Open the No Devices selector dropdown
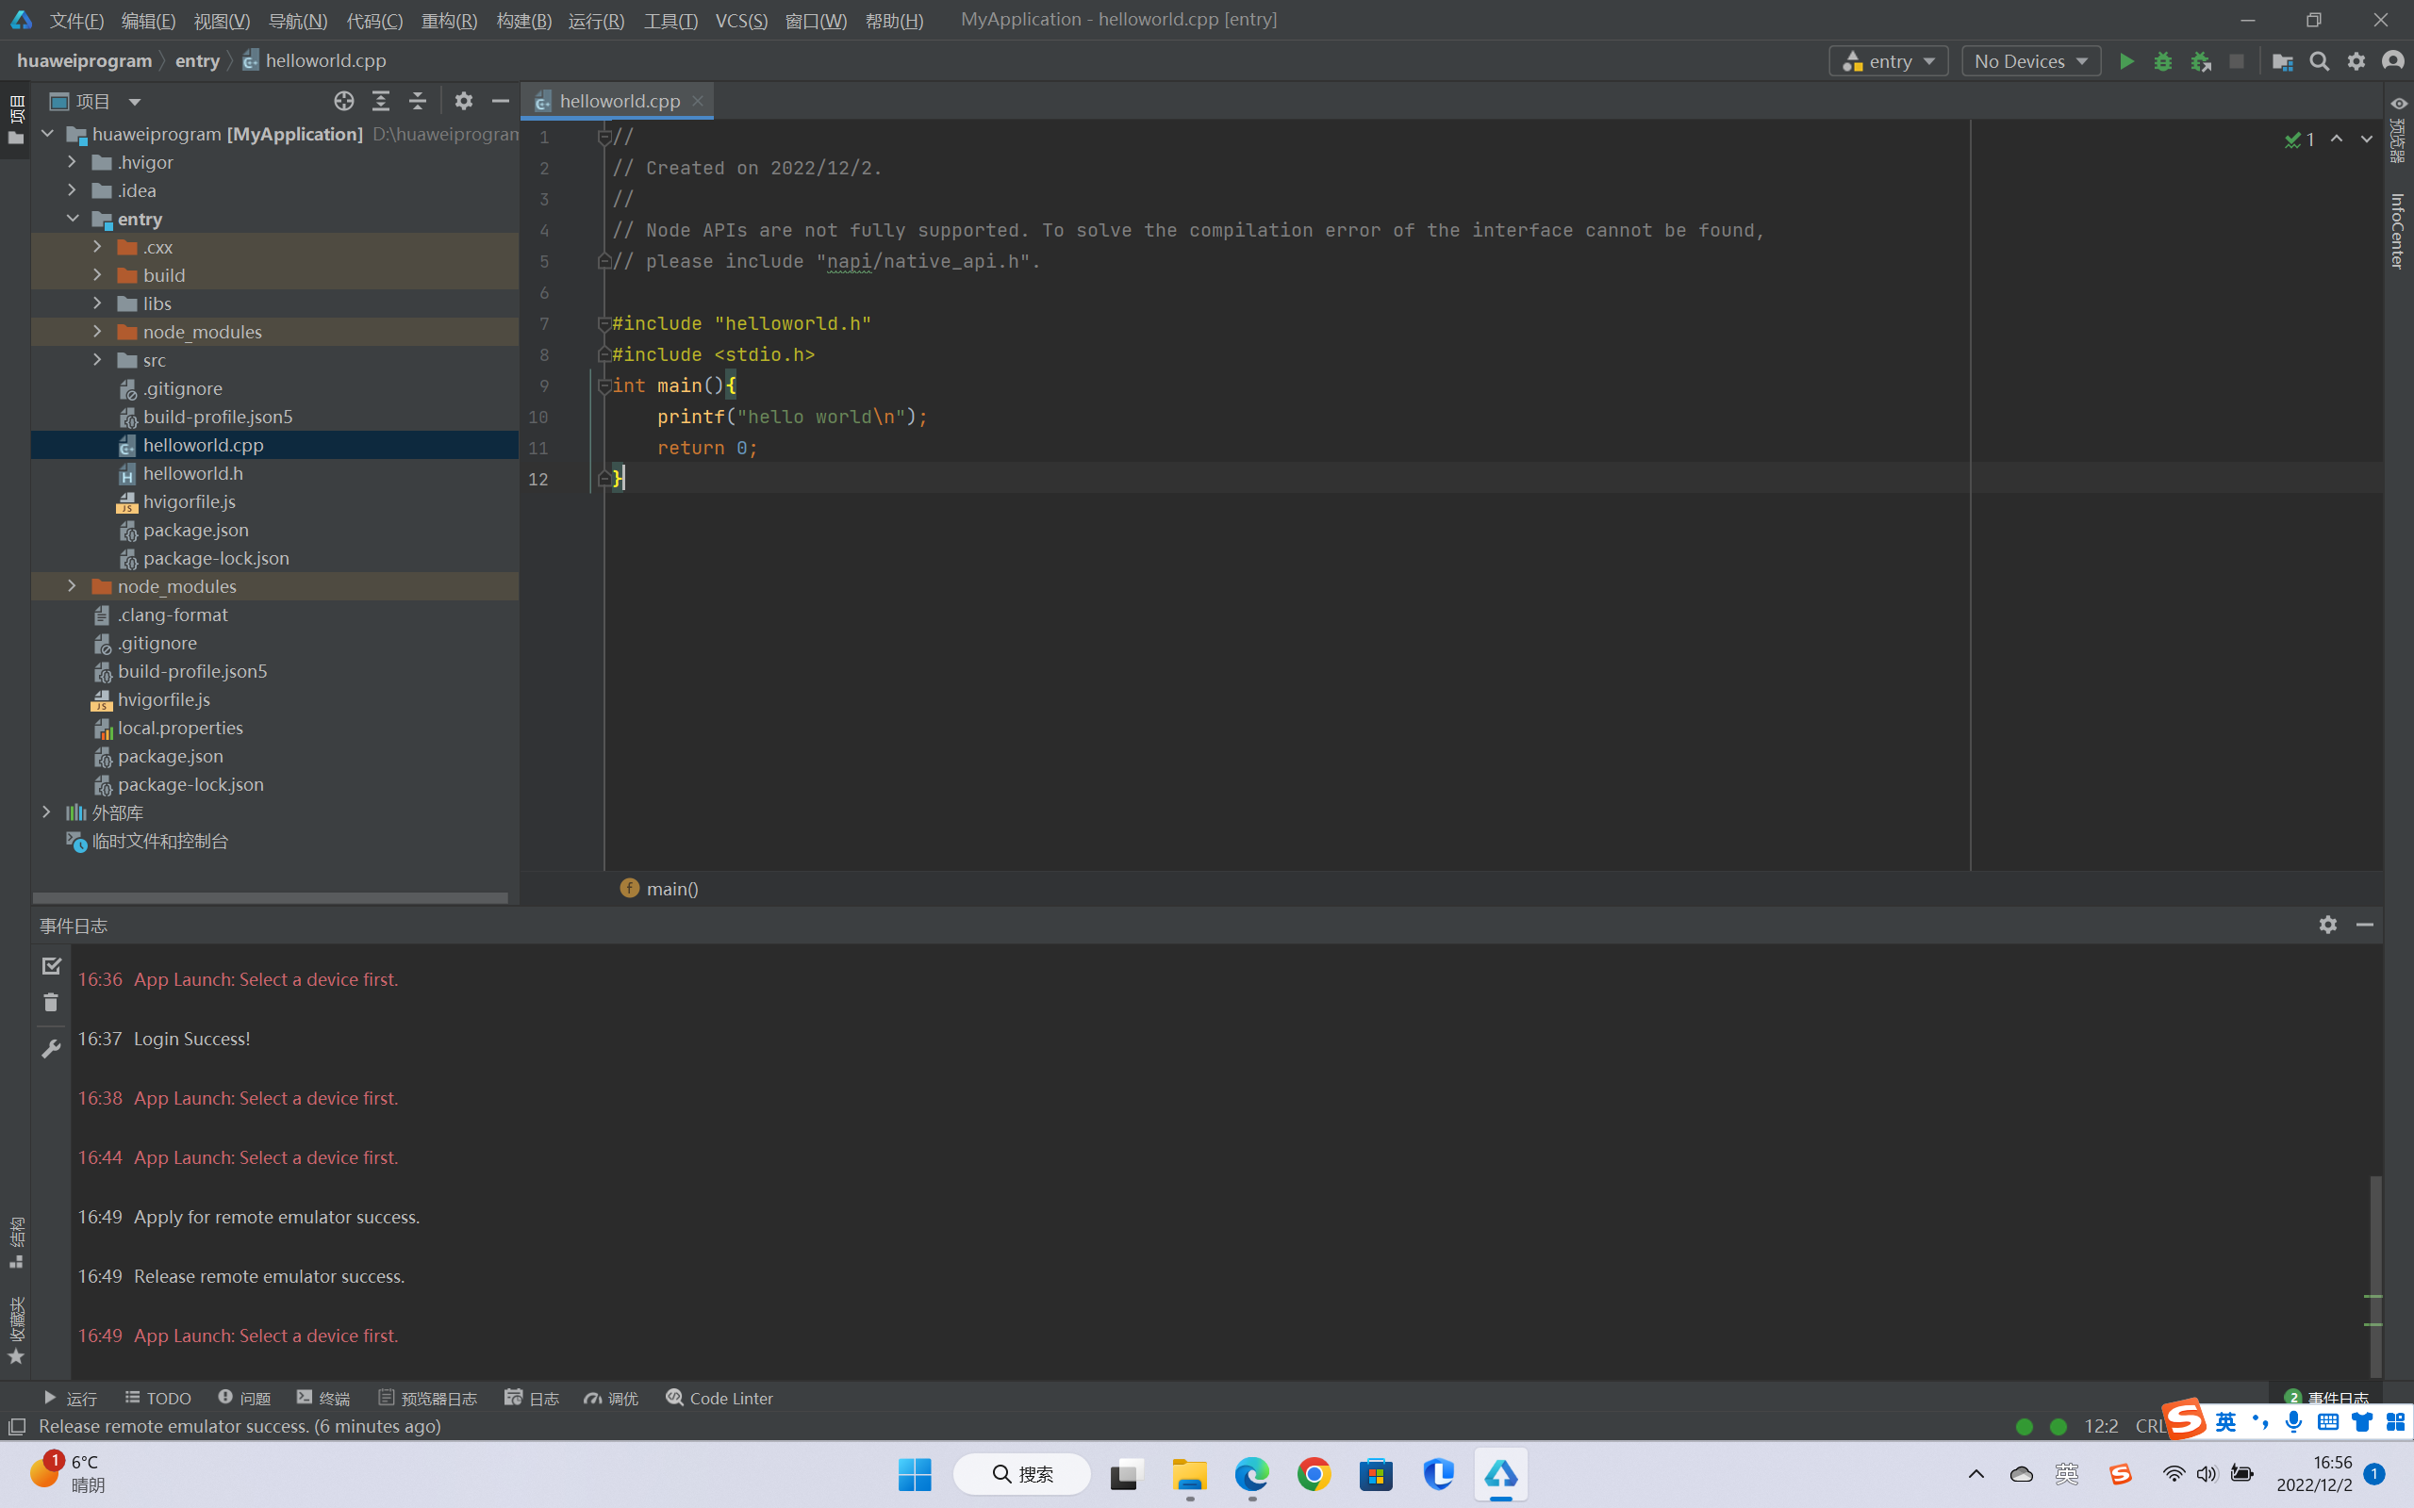The width and height of the screenshot is (2414, 1508). 2030,61
